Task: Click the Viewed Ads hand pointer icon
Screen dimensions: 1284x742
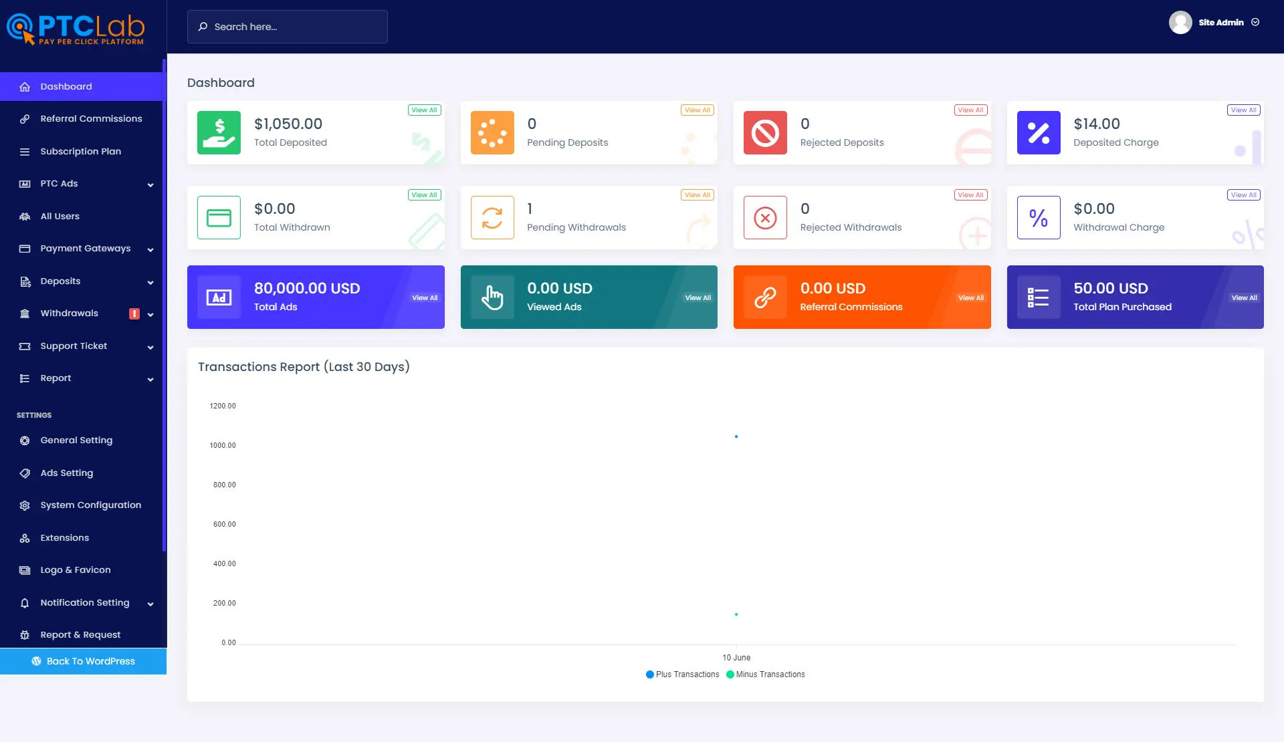Action: 492,297
